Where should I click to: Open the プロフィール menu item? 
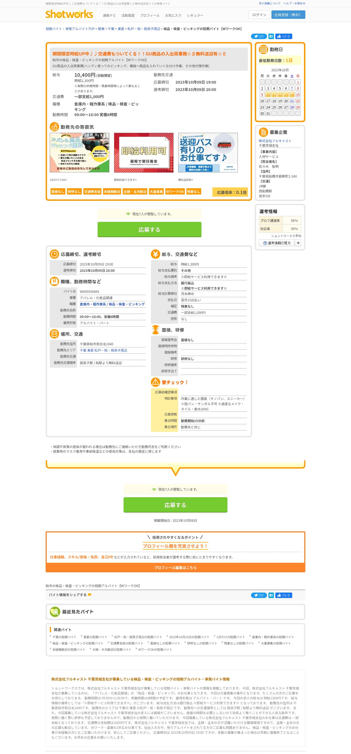[x=150, y=16]
